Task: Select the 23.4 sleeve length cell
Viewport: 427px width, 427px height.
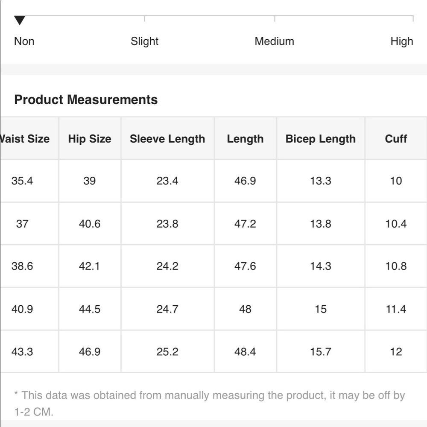Action: tap(167, 181)
